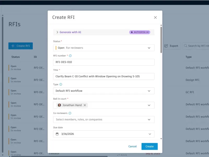This screenshot has height=157, width=209.
Task: Click the Autodesk AI badge
Action: point(140,32)
